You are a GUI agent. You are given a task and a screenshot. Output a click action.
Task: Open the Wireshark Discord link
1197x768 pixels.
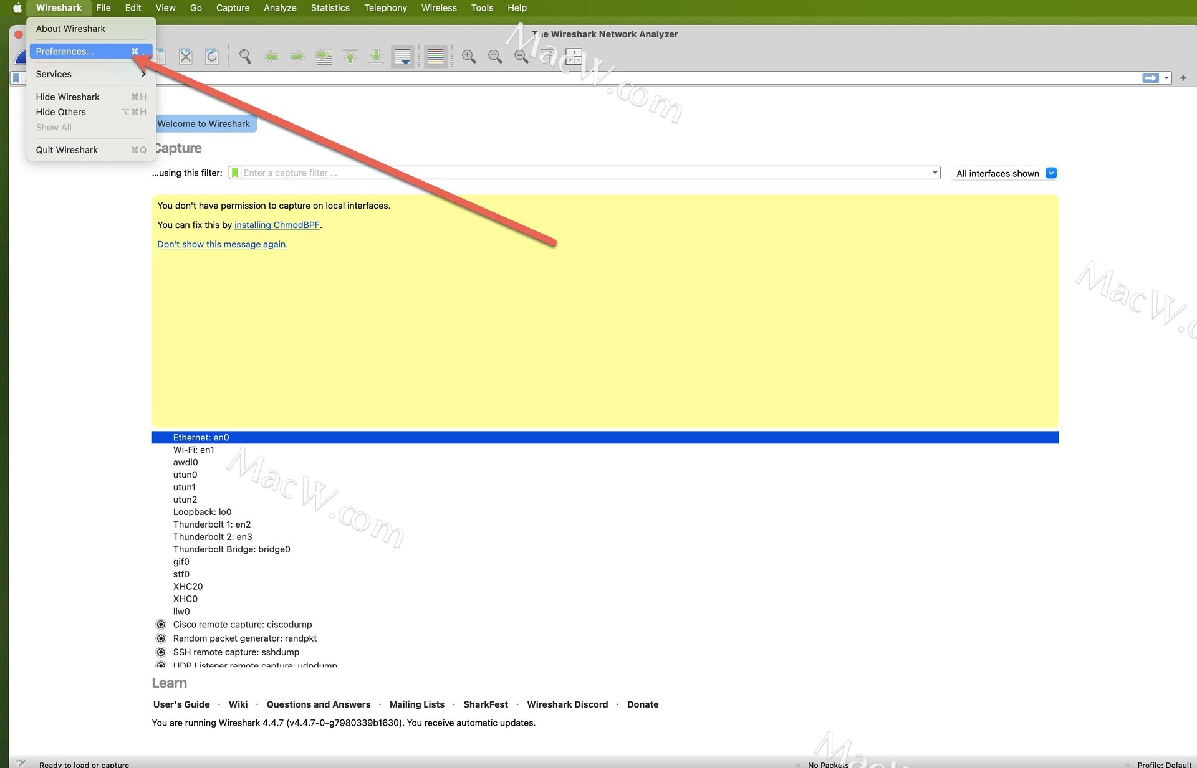click(x=567, y=704)
